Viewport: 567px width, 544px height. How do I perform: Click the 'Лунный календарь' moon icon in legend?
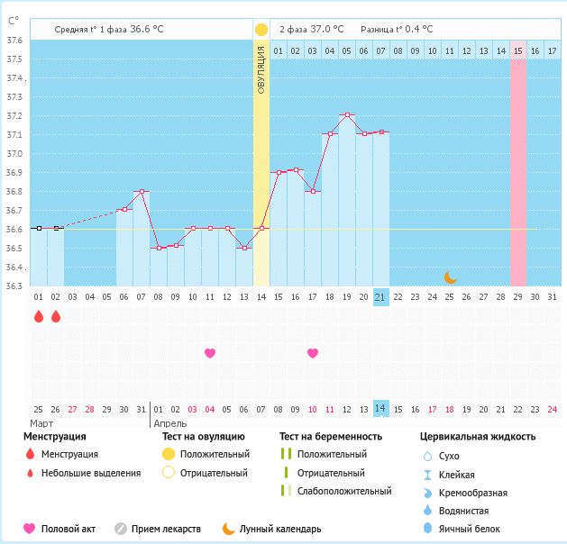point(229,529)
